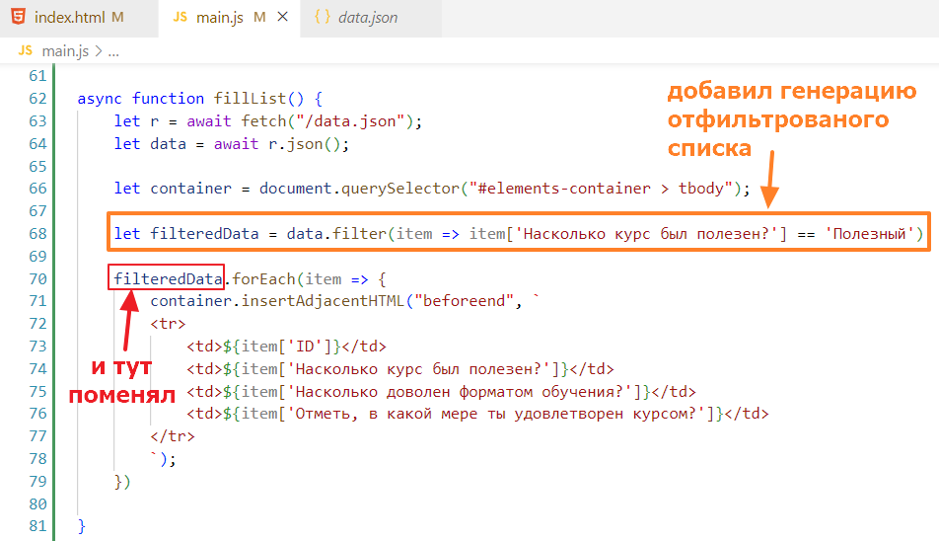Open the data.json tab
The width and height of the screenshot is (939, 541).
pos(367,18)
